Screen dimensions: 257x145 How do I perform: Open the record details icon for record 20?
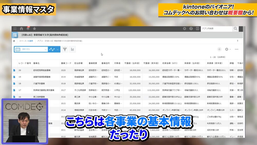14,70
